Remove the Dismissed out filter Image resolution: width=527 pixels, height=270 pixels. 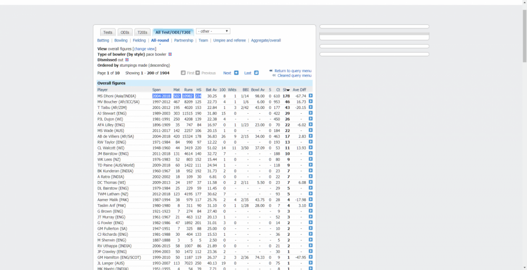tap(127, 60)
